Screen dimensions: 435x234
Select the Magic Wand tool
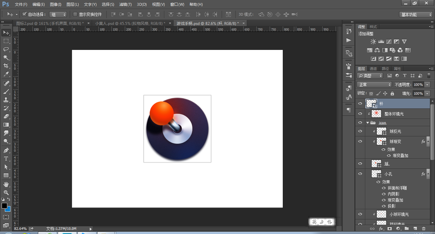pyautogui.click(x=6, y=58)
